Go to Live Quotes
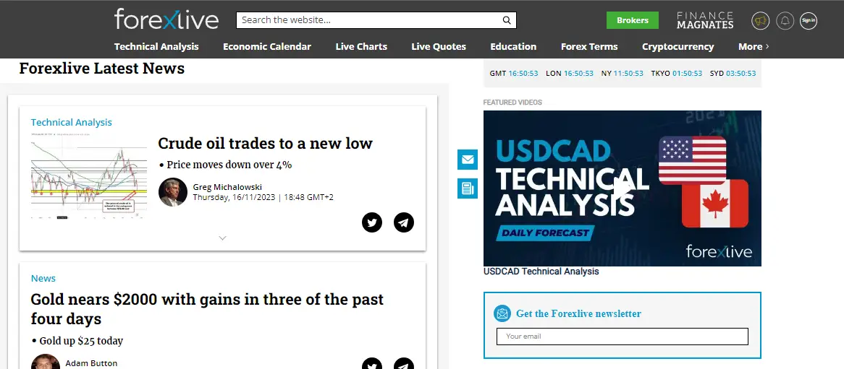 pos(439,47)
